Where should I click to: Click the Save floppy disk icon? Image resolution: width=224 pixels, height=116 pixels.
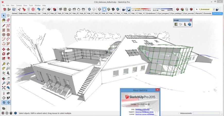[14, 10]
